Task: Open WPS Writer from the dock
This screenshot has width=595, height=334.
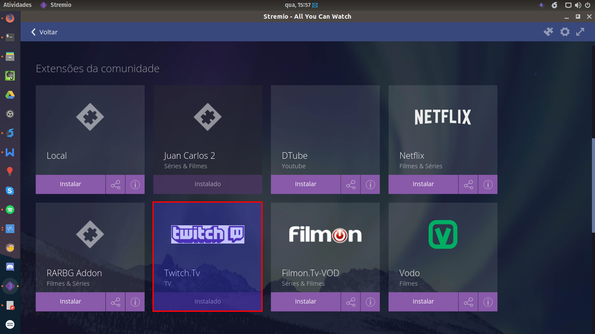Action: tap(10, 152)
